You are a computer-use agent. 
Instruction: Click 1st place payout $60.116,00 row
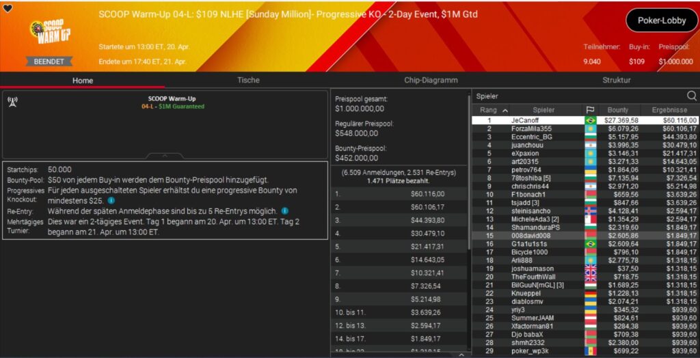coord(399,194)
